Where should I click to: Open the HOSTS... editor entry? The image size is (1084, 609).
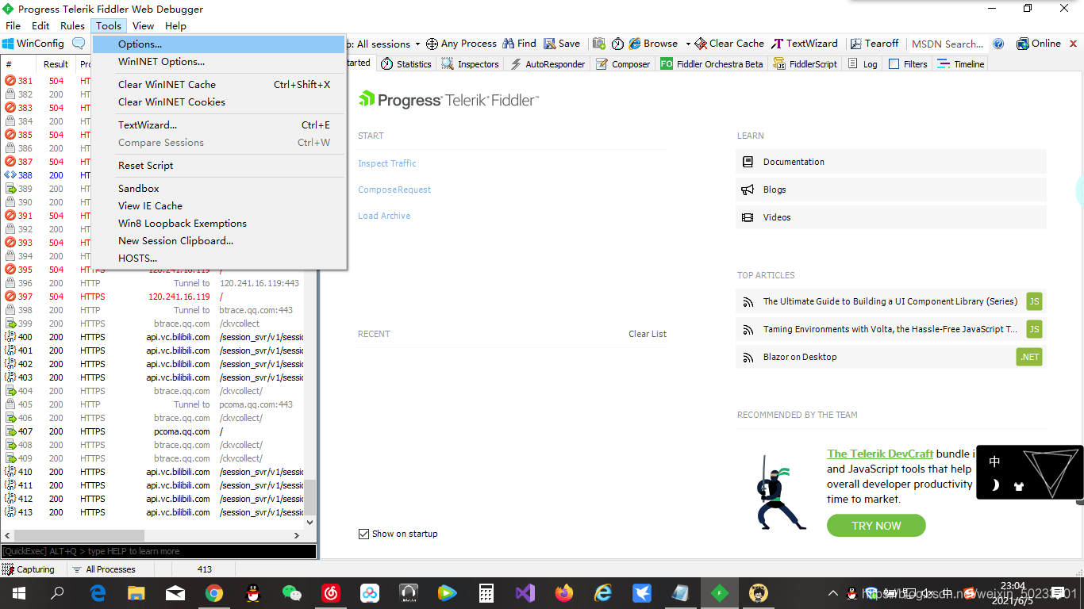[220, 259]
